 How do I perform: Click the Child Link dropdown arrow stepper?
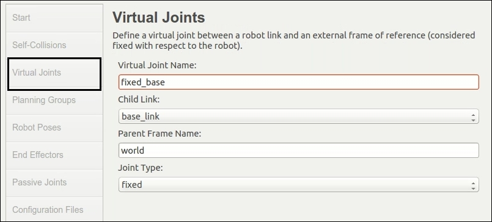click(x=473, y=118)
